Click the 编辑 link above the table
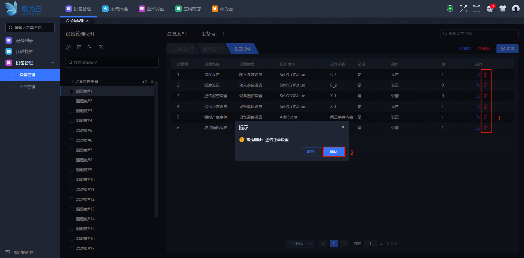Image resolution: width=524 pixels, height=258 pixels. click(x=465, y=49)
